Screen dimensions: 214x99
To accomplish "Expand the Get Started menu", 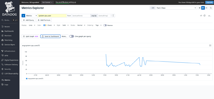I will (47, 2).
